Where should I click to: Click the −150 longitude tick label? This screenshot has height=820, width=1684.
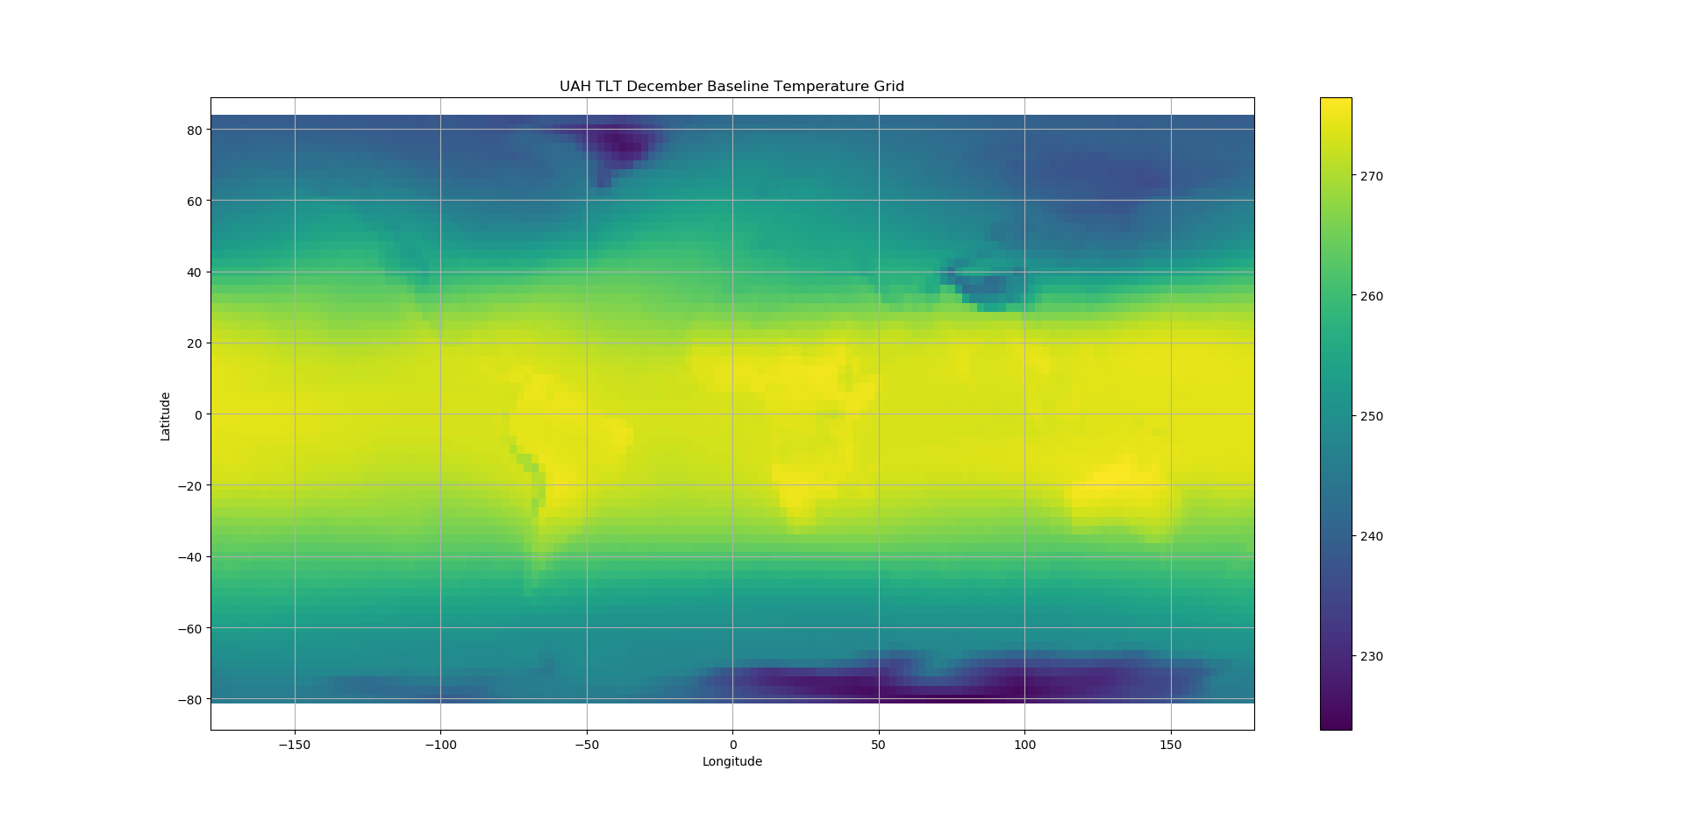[295, 745]
